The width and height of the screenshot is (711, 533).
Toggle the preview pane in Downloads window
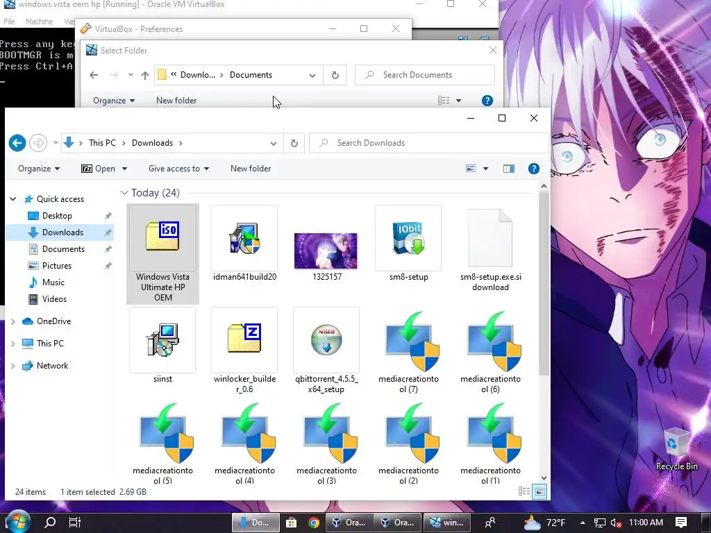(509, 169)
